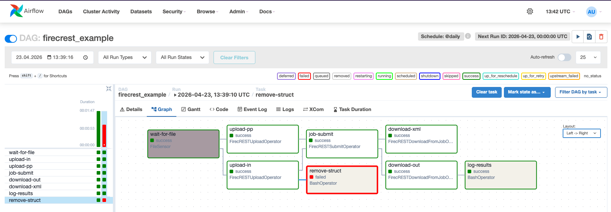Screen dimensions: 611x212
Task: Click the success status legend badge
Action: [x=471, y=76]
